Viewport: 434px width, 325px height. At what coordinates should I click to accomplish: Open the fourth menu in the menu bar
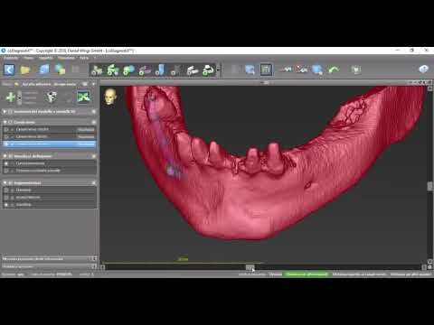(66, 58)
